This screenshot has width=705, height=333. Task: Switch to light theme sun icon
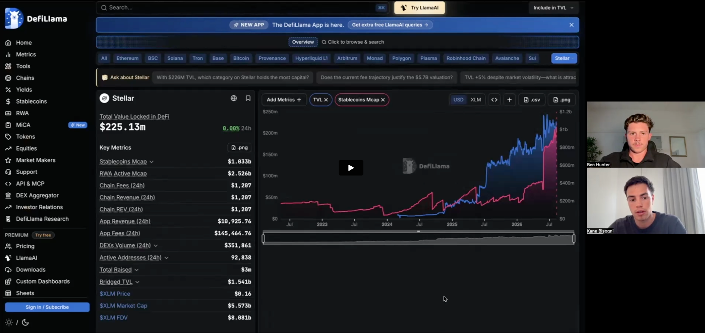[9, 322]
